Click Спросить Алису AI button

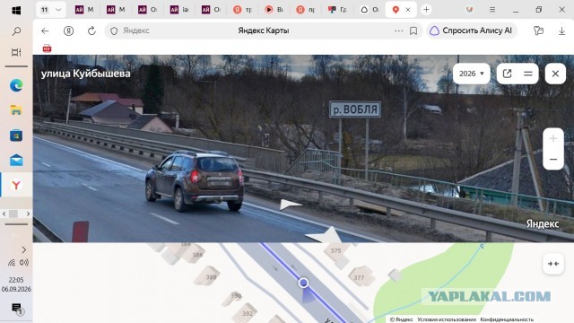pos(471,31)
